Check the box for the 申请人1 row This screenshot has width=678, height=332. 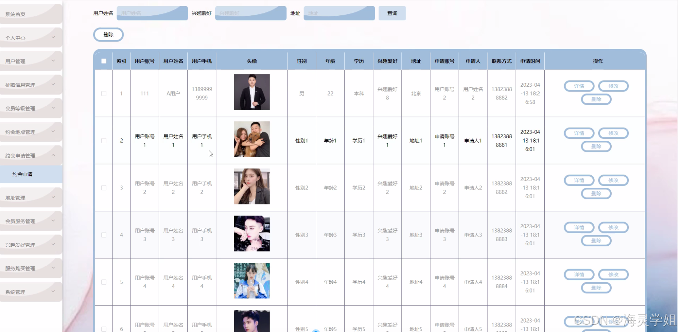click(x=104, y=141)
